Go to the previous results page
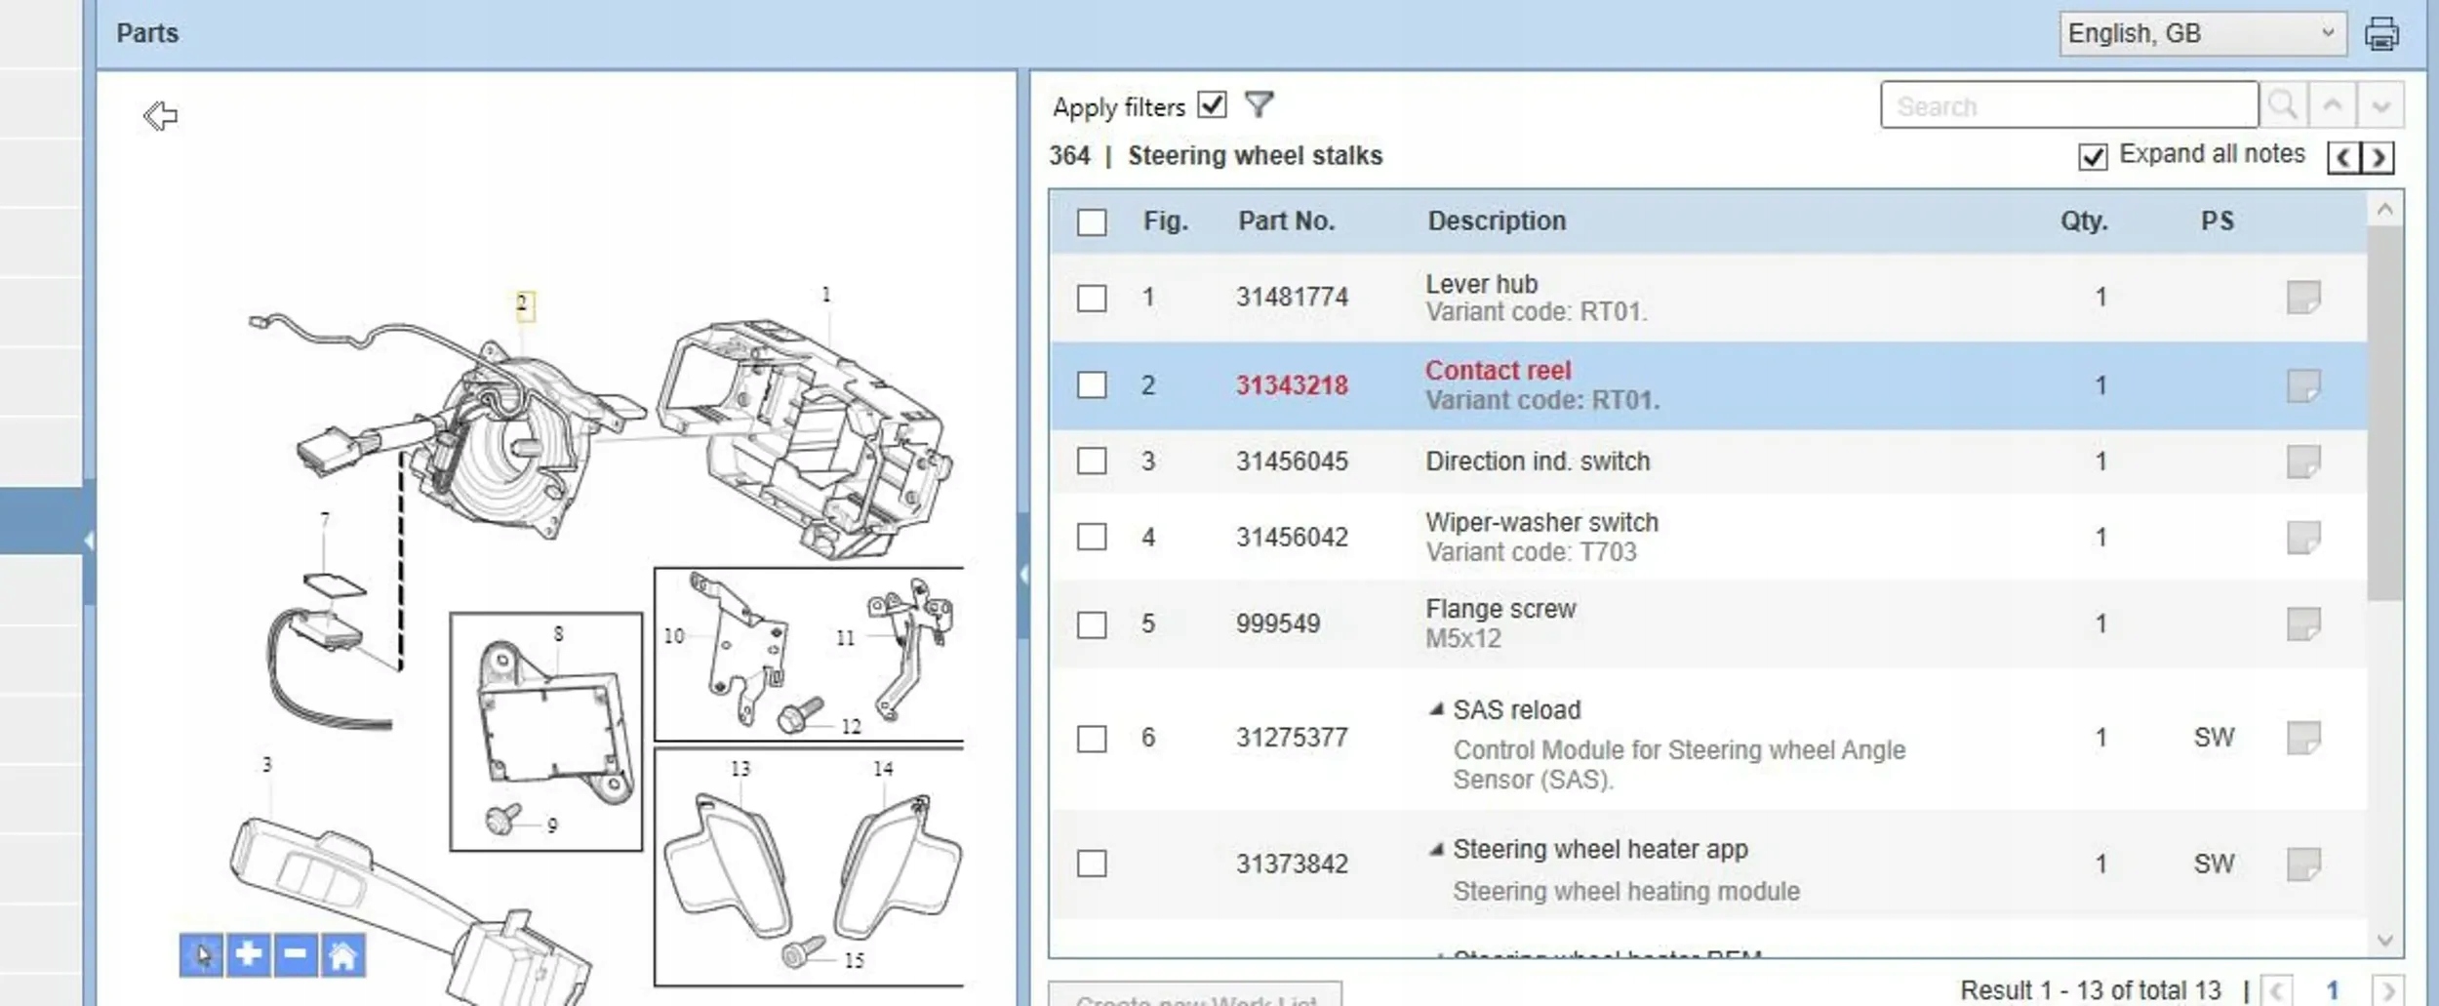Image resolution: width=2439 pixels, height=1006 pixels. (2275, 991)
